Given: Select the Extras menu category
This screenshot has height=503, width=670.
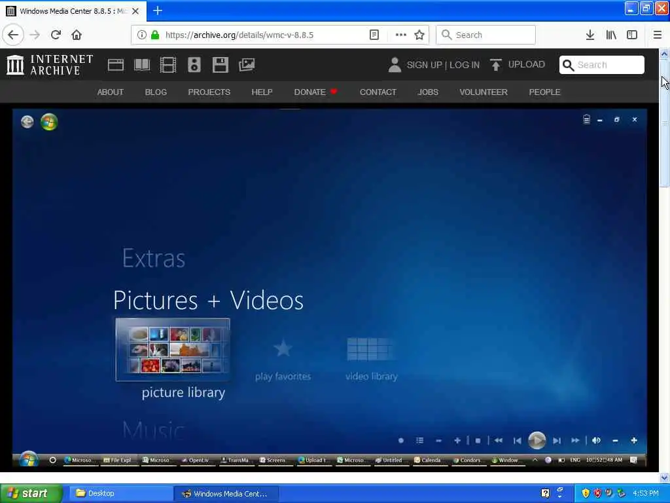Looking at the screenshot, I should pyautogui.click(x=154, y=258).
